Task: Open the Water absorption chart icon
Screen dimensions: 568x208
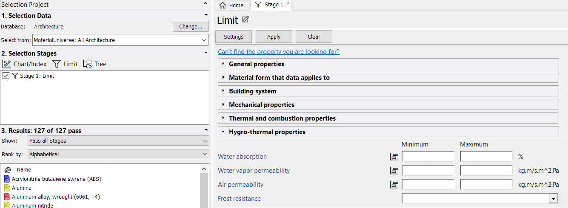Action: pyautogui.click(x=394, y=157)
